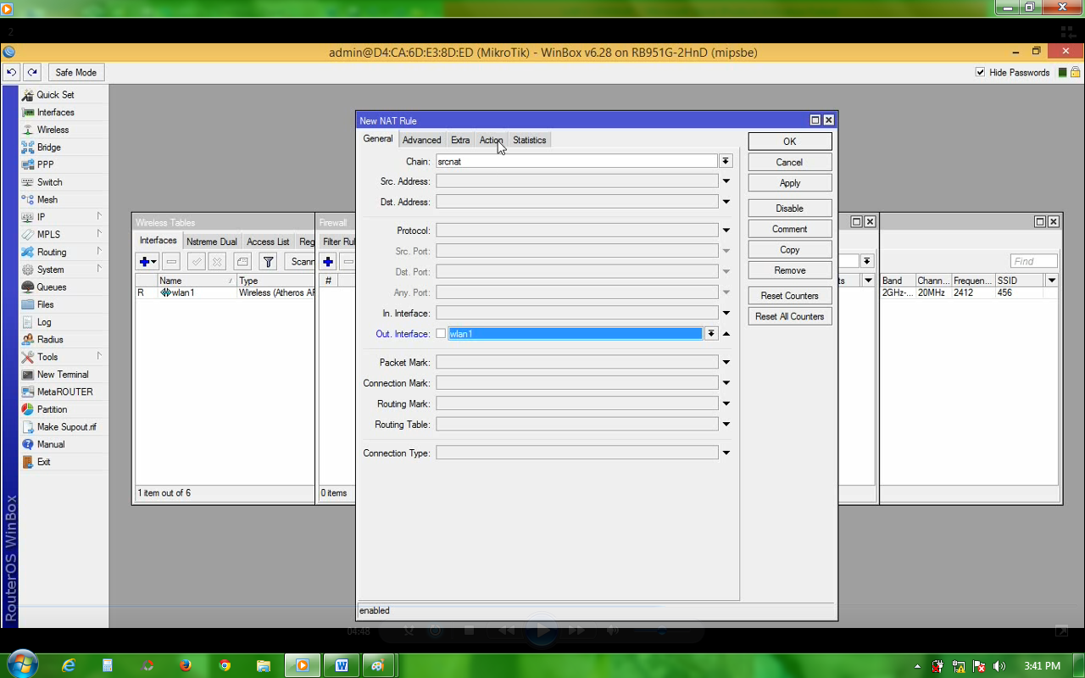
Task: Click the Safe Mode button
Action: [x=75, y=73]
